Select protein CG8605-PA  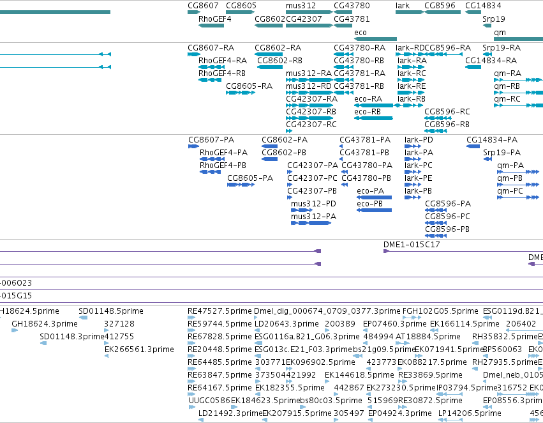point(241,185)
